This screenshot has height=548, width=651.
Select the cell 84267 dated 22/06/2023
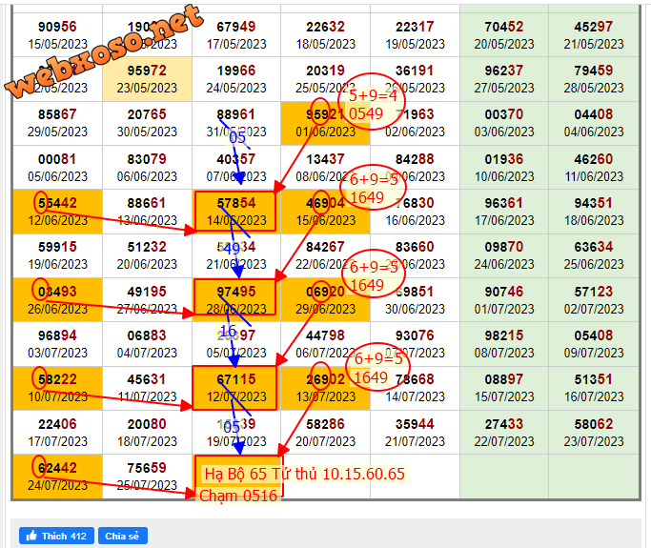[x=326, y=255]
